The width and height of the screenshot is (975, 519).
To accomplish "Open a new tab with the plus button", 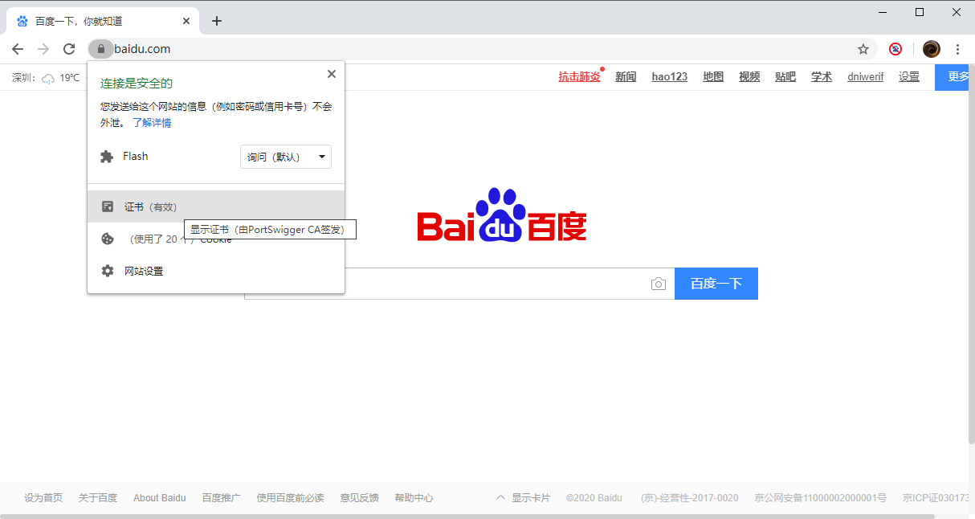I will point(217,21).
